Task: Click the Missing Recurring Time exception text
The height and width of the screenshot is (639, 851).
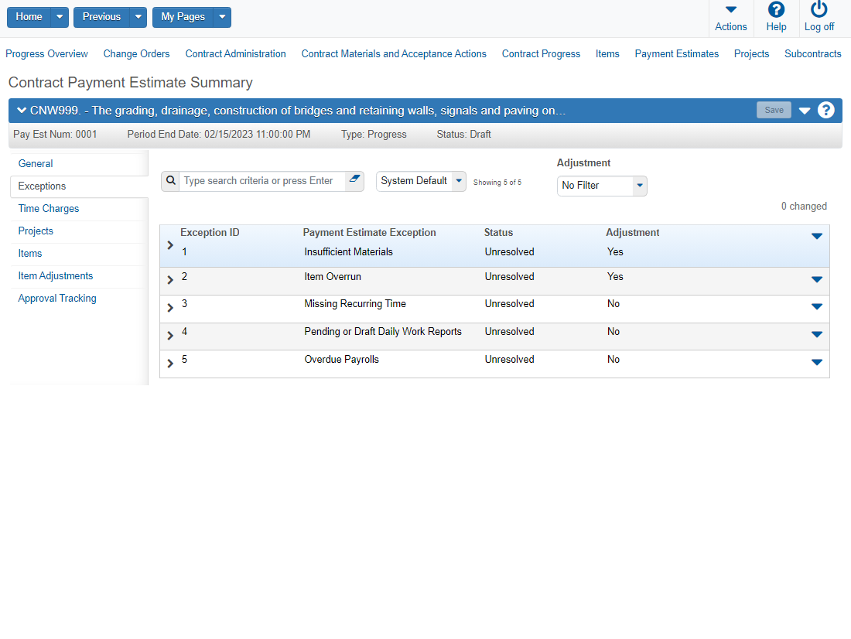Action: coord(356,304)
